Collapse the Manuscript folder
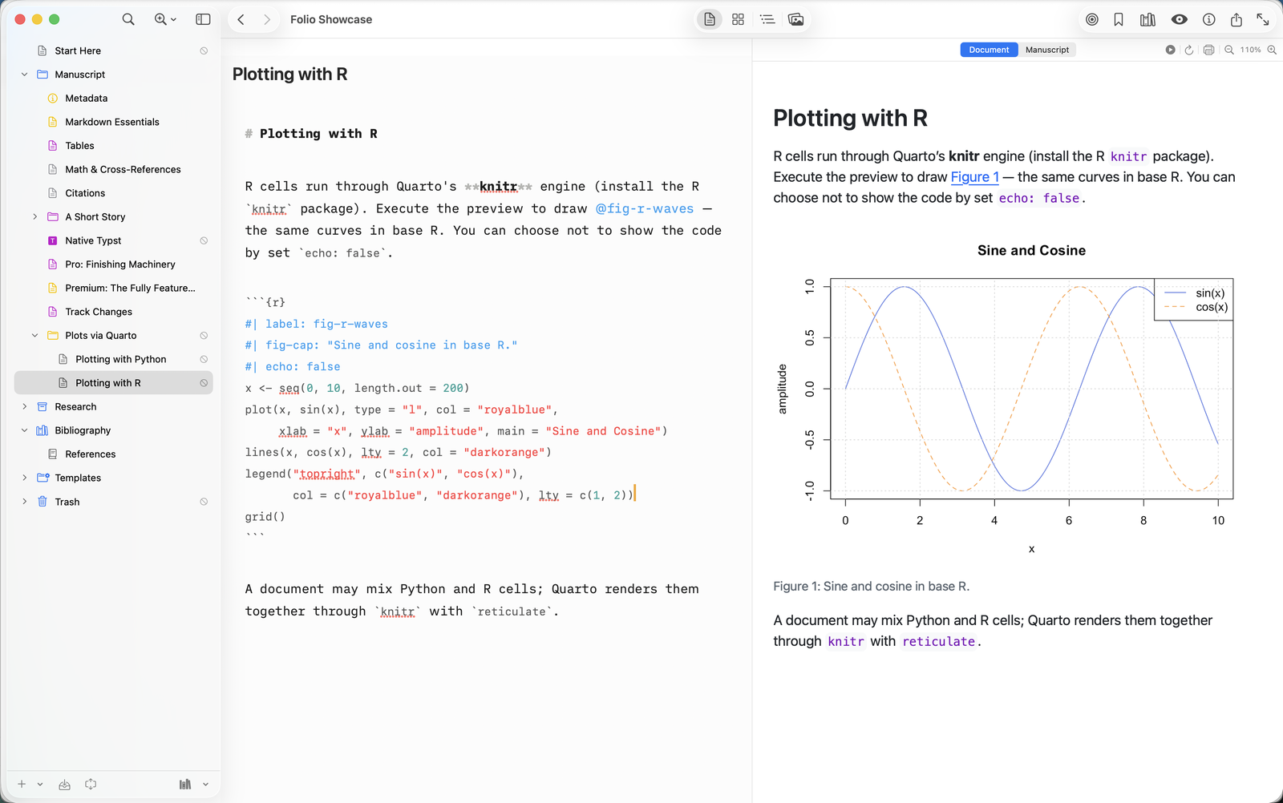This screenshot has width=1283, height=803. click(x=24, y=75)
